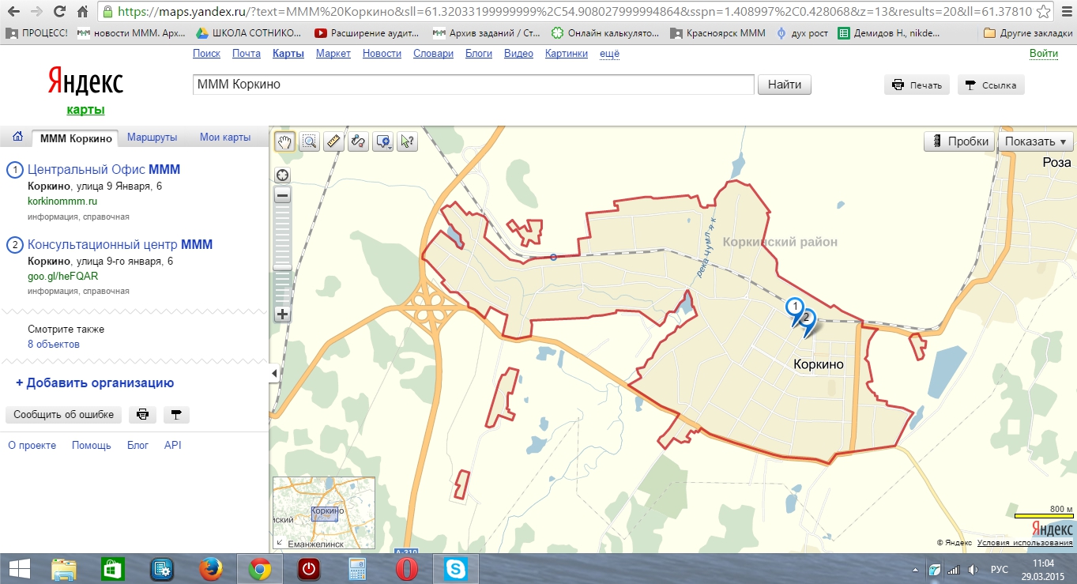
Task: Click the Печать print button
Action: pos(917,85)
